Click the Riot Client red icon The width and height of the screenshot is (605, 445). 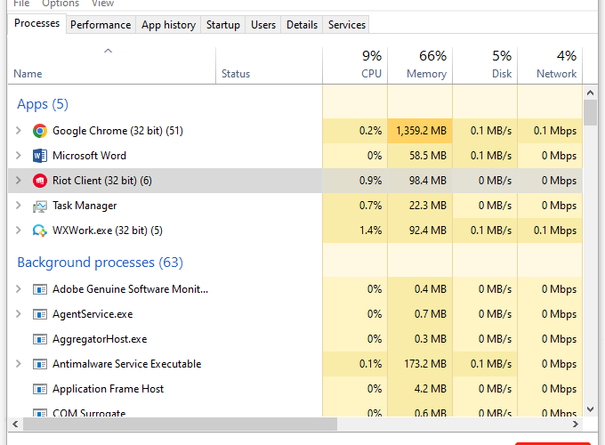pyautogui.click(x=40, y=181)
